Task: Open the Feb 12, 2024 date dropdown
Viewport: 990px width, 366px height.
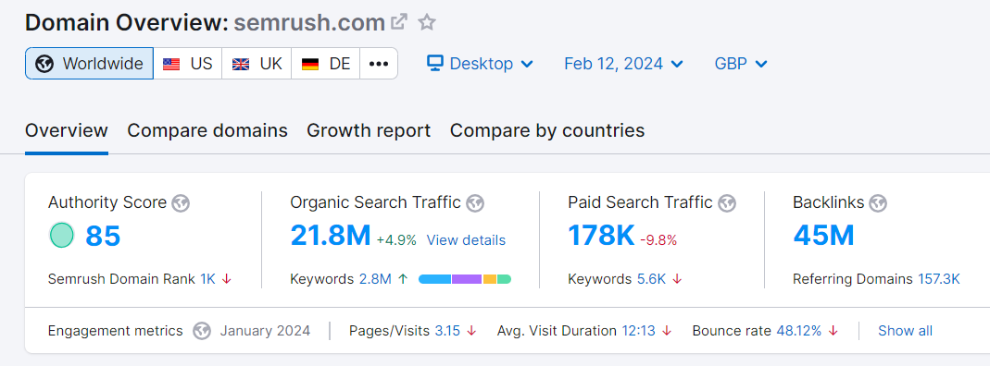Action: [624, 64]
